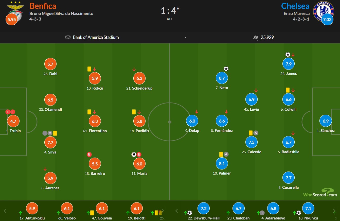Viewport: 340px width, 221px height.
Task: Click the WhoScored.com logo
Action: [x=320, y=193]
